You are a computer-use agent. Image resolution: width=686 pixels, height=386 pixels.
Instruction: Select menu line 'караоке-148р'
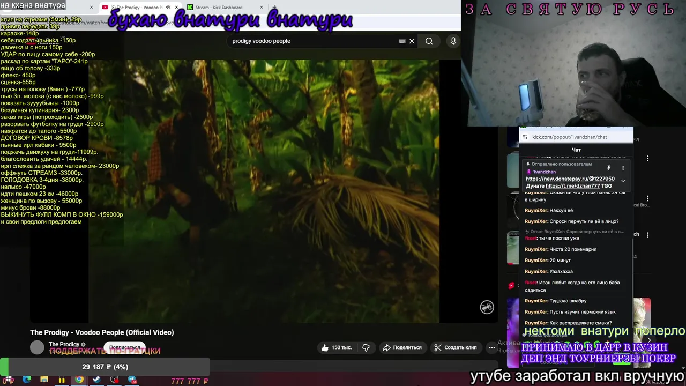click(20, 33)
